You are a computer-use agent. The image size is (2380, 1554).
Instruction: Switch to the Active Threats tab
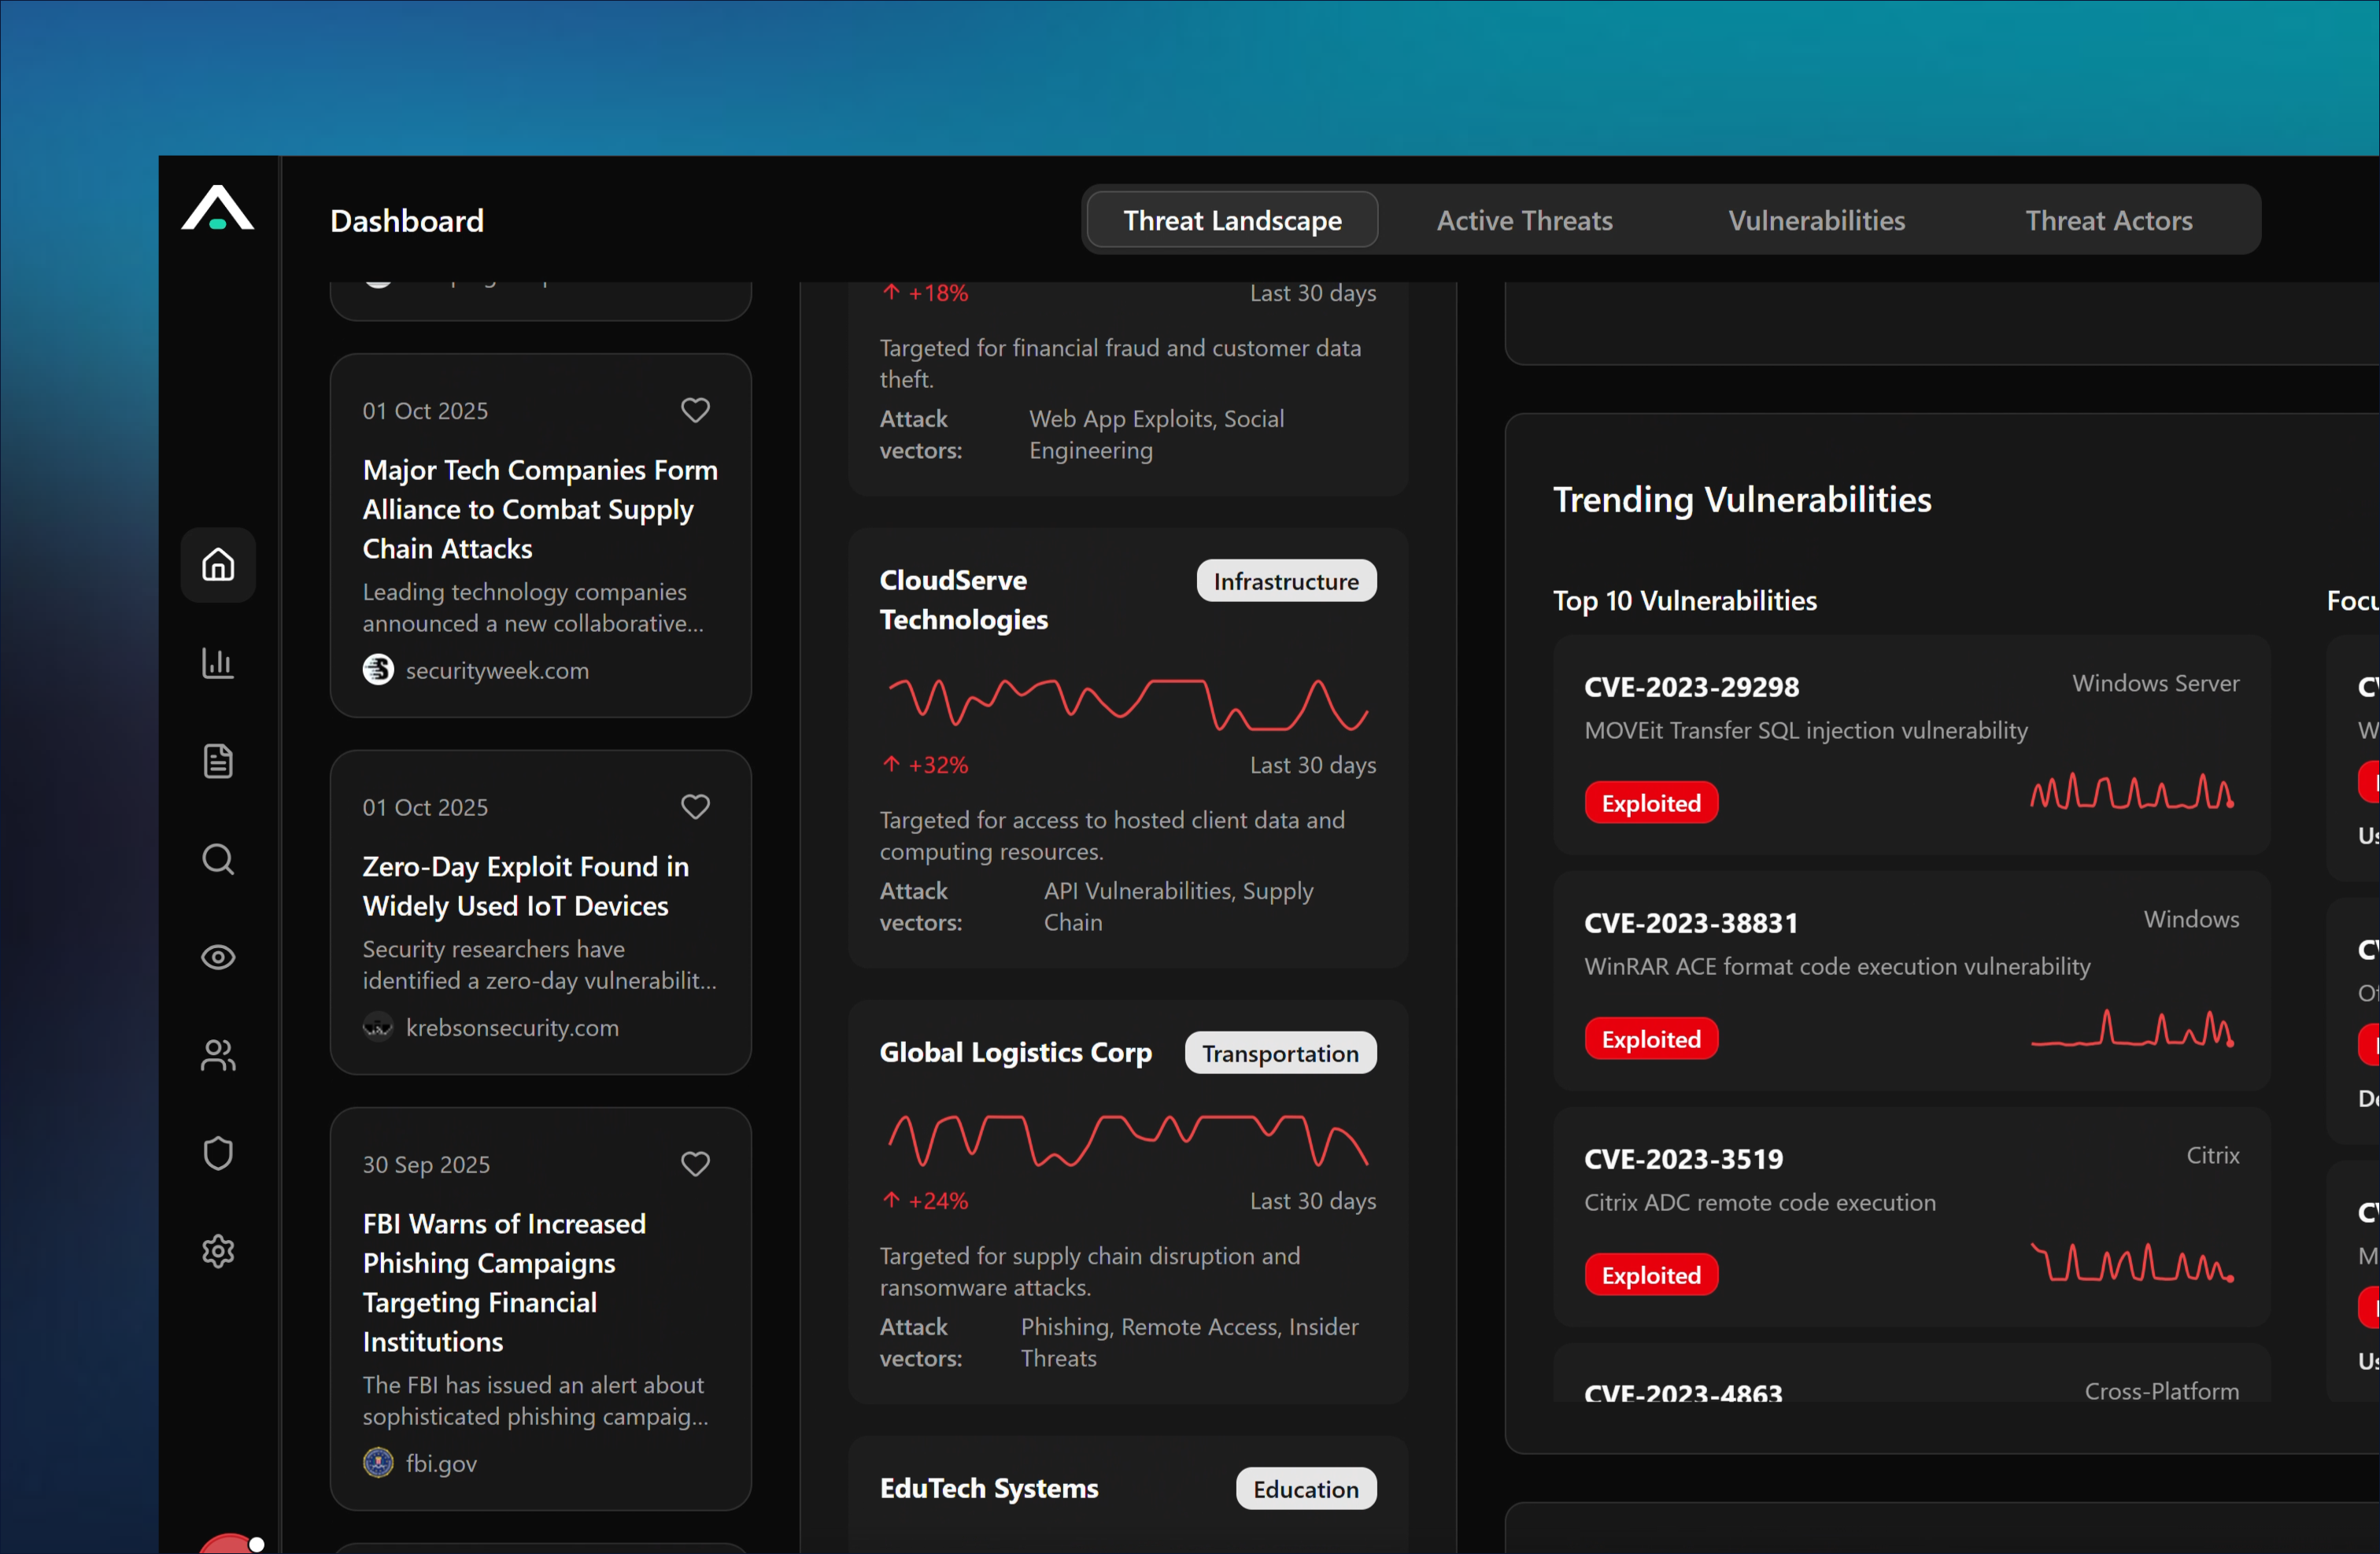point(1524,220)
